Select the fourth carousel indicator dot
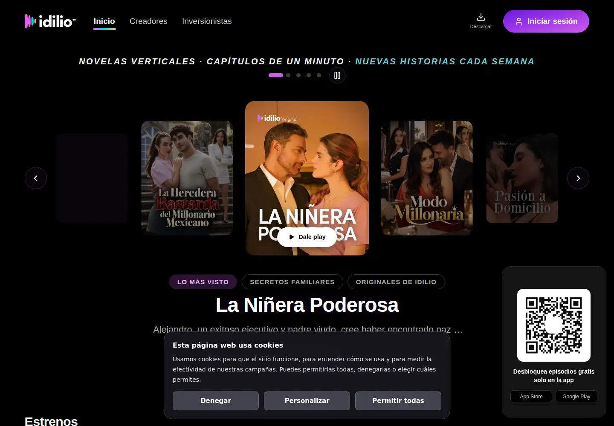 (x=309, y=75)
